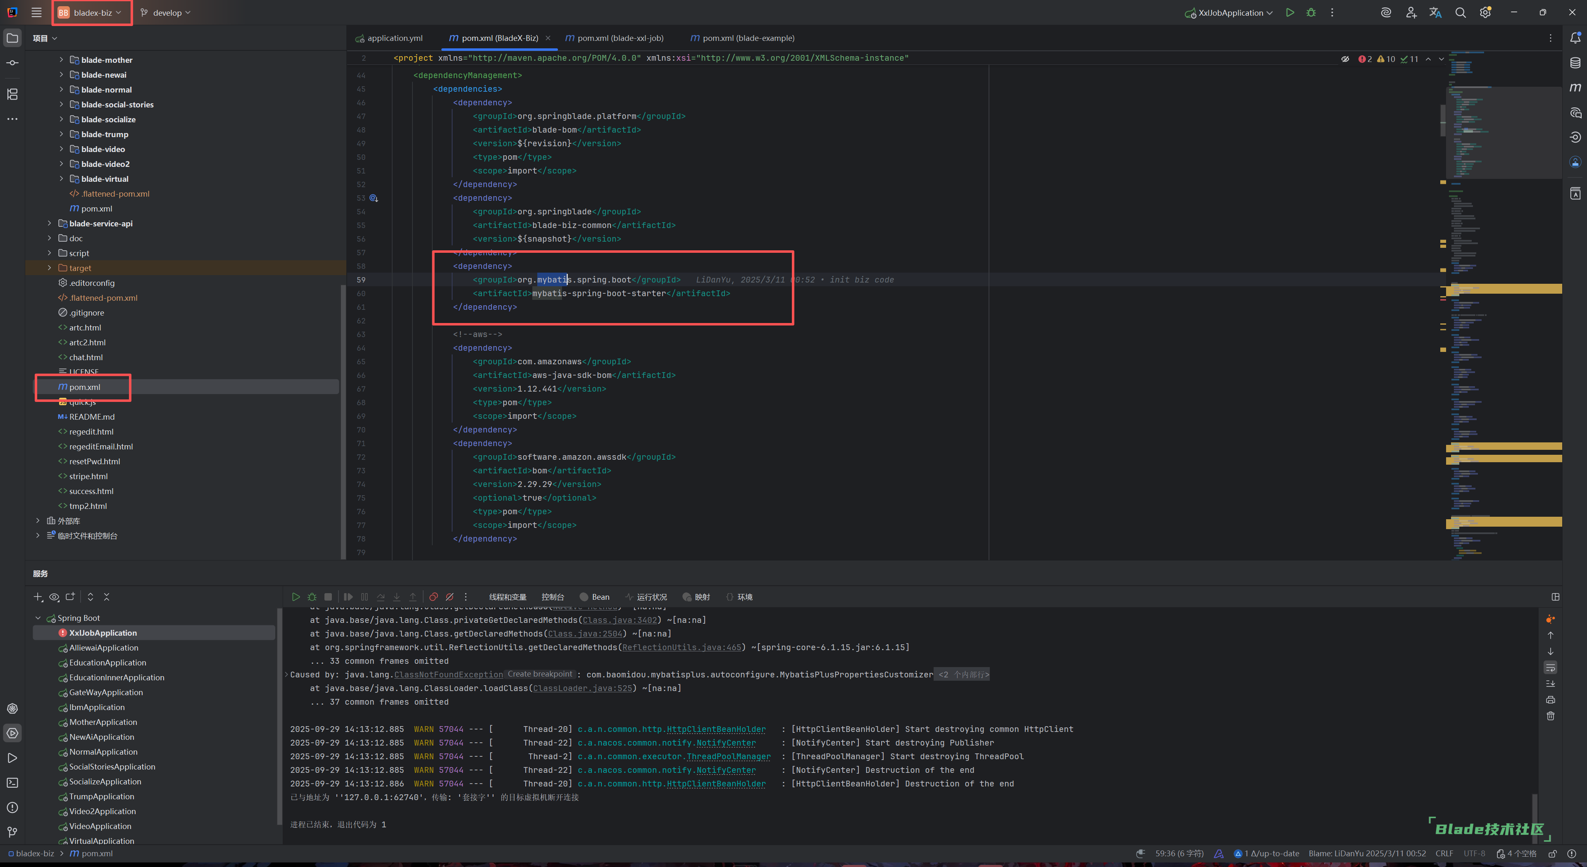Image resolution: width=1587 pixels, height=867 pixels.
Task: Switch to the pom.xml (blade-example) tab
Action: [x=742, y=38]
